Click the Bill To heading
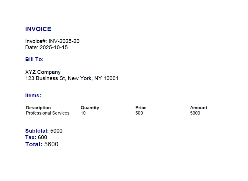Image resolution: width=248 pixels, height=181 pixels. pos(34,59)
